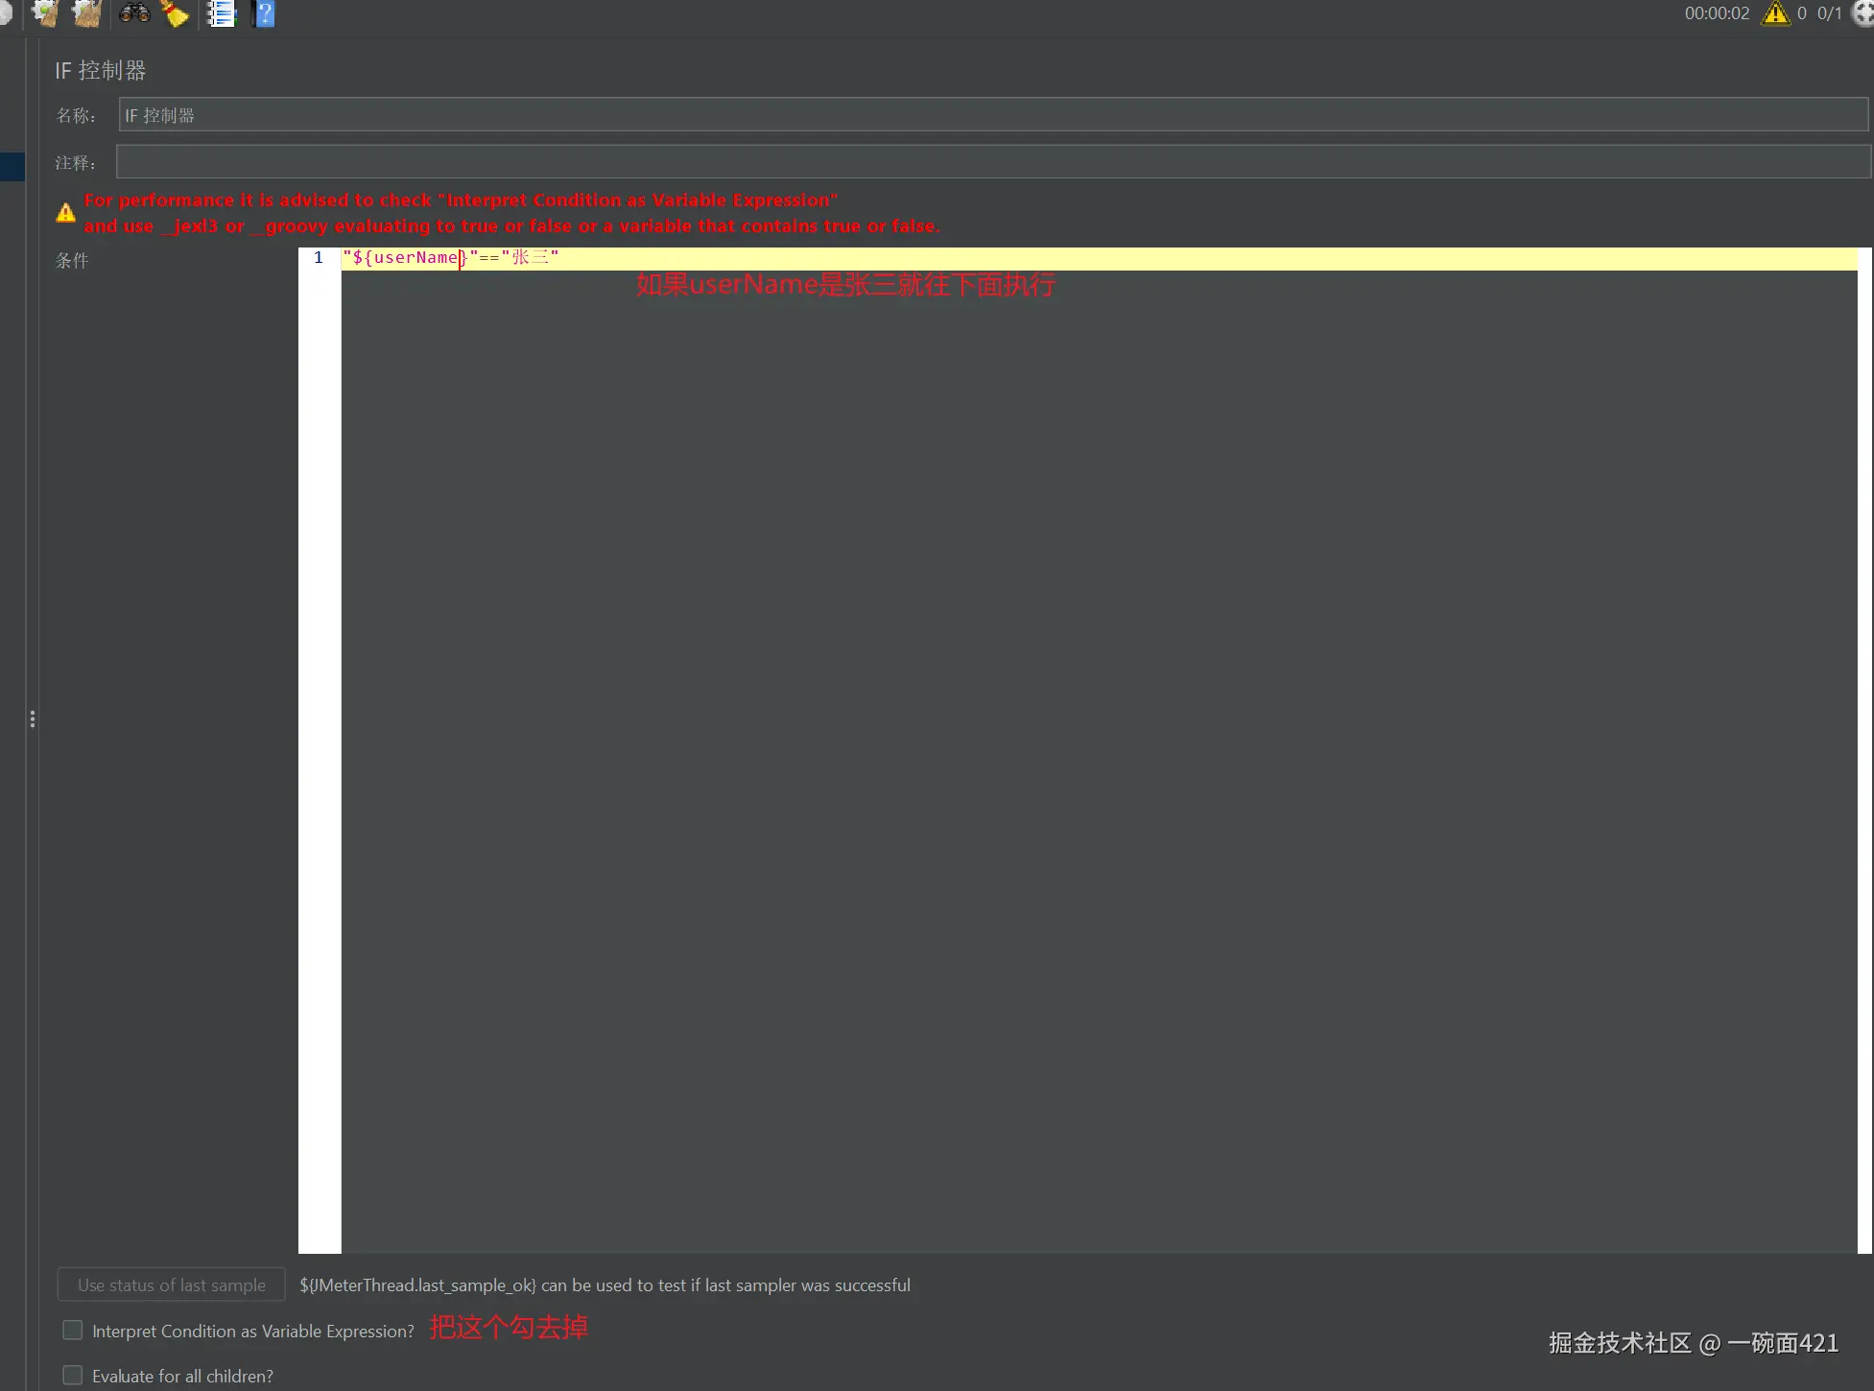The height and width of the screenshot is (1391, 1874).
Task: Click the yellow broom Reset Search icon
Action: [175, 13]
